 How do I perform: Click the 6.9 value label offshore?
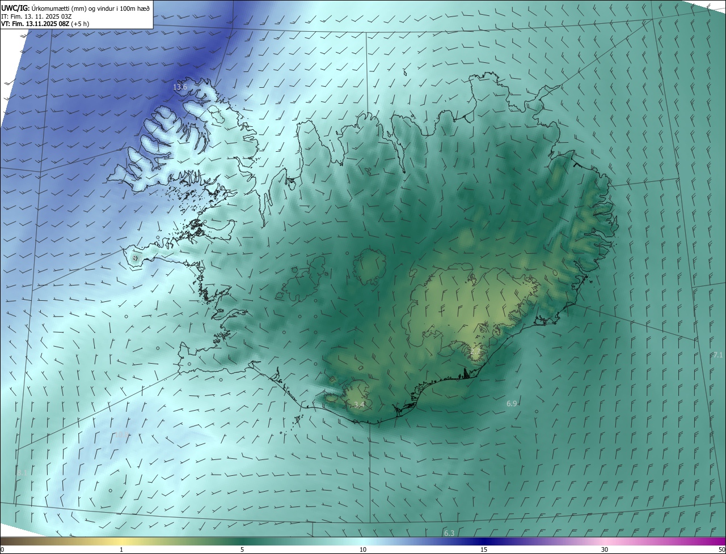pyautogui.click(x=512, y=403)
